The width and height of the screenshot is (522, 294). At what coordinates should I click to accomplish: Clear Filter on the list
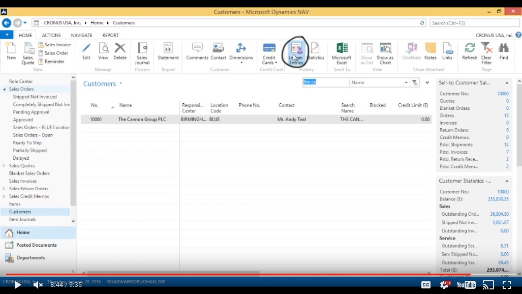point(486,53)
